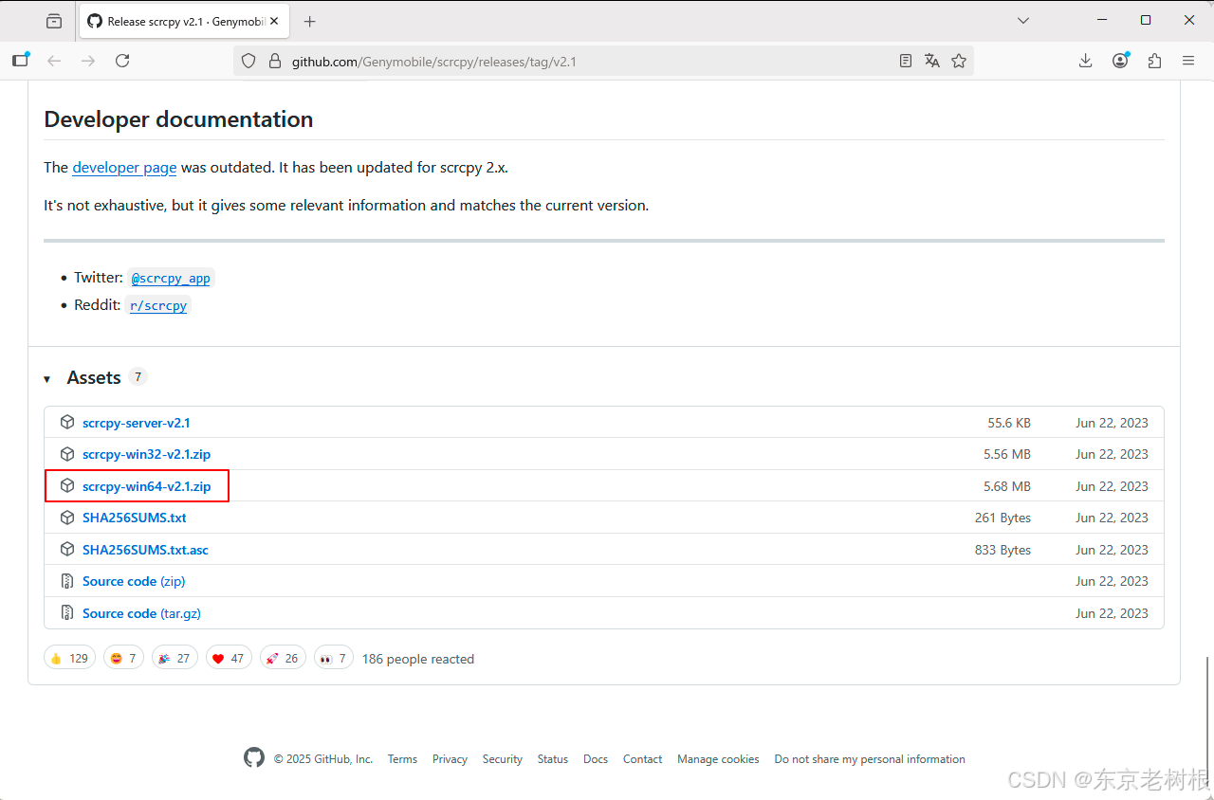This screenshot has width=1214, height=800.
Task: Download scrcpy-win32-v2.1.zip
Action: point(146,454)
